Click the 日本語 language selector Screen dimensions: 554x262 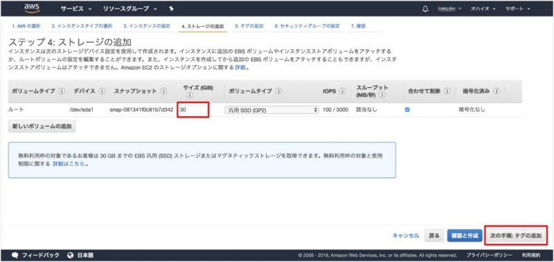85,255
